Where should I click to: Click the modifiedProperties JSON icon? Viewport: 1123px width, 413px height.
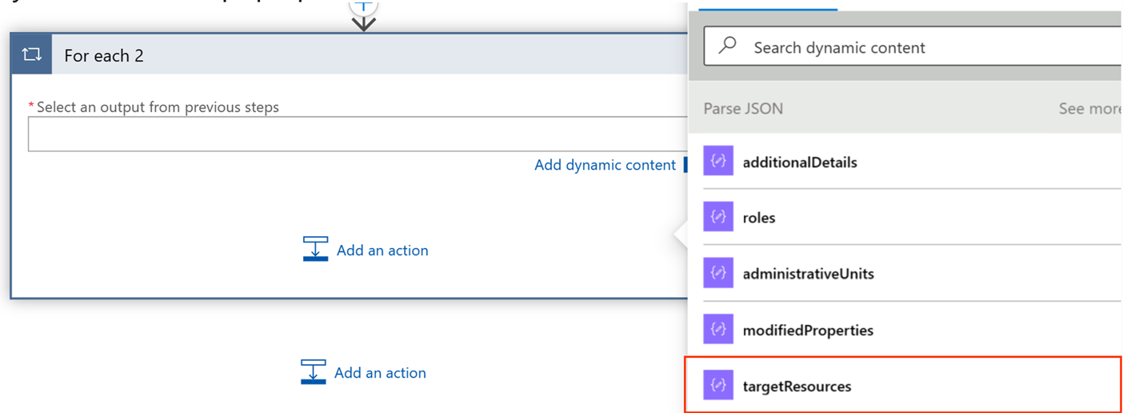(x=718, y=330)
